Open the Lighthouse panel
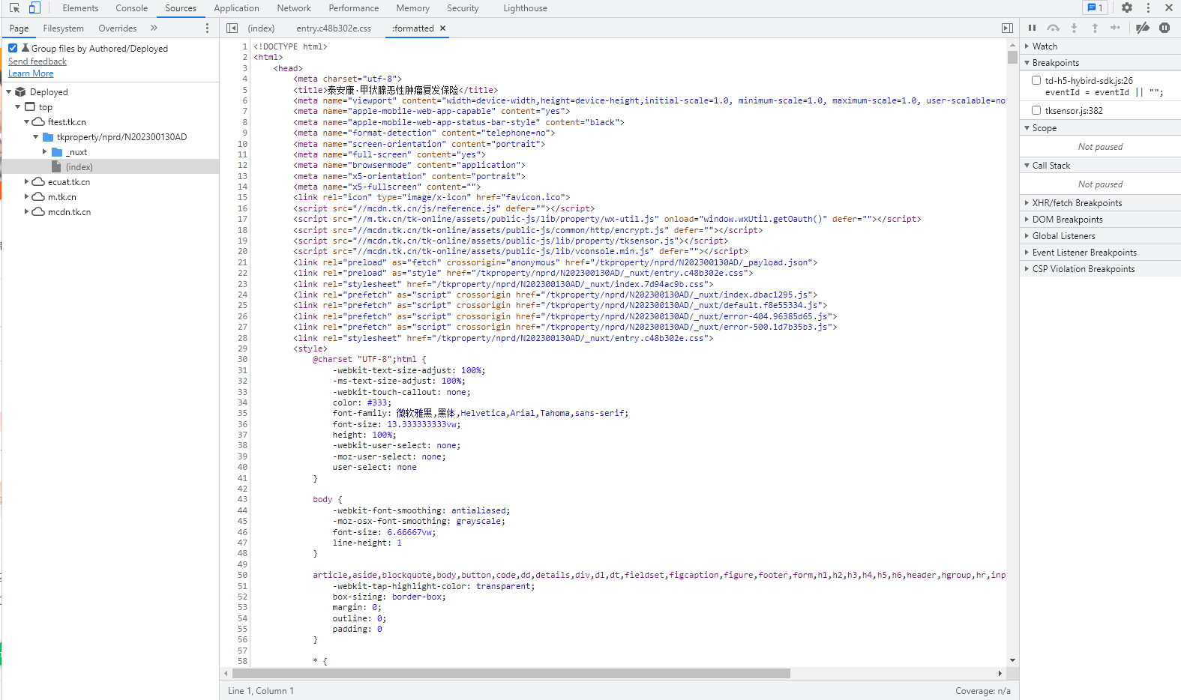The image size is (1181, 700). click(525, 8)
